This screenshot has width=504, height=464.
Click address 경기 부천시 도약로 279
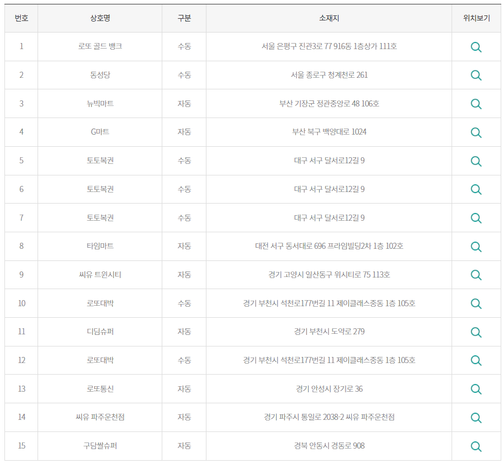(x=329, y=331)
